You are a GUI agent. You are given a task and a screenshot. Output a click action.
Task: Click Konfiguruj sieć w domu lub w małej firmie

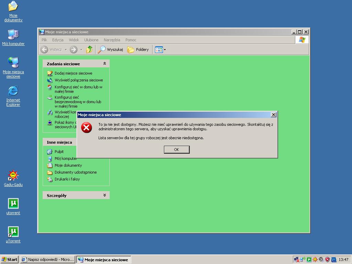(x=78, y=89)
